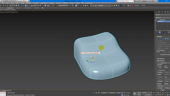Click the Play Animation button
This screenshot has height=96, width=170.
[x=158, y=93]
